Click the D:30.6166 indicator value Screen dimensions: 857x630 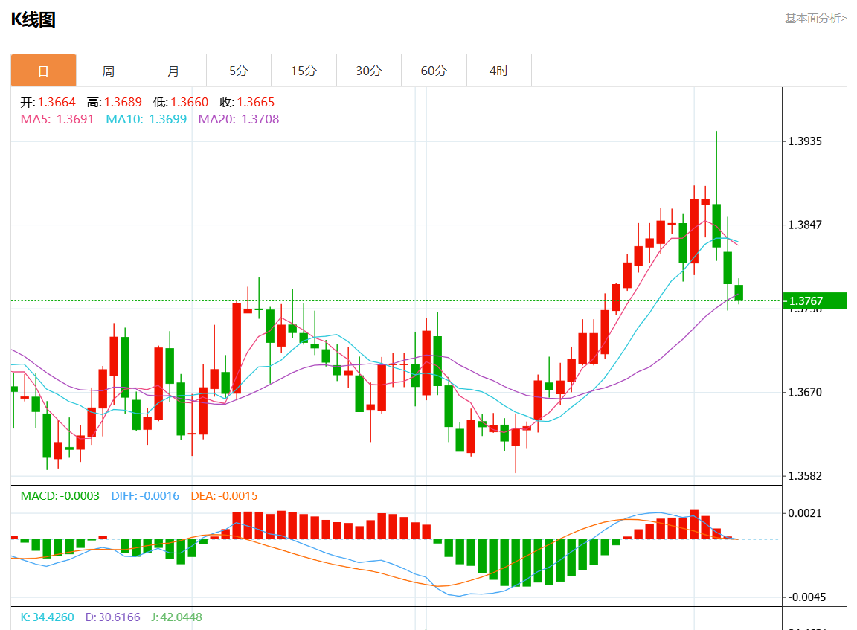[112, 617]
